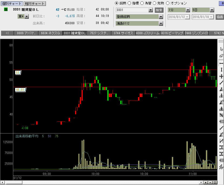Image resolution: width=224 pixels, height=185 pixels.
Task: Select the 7527 システ tab
Action: [99, 33]
